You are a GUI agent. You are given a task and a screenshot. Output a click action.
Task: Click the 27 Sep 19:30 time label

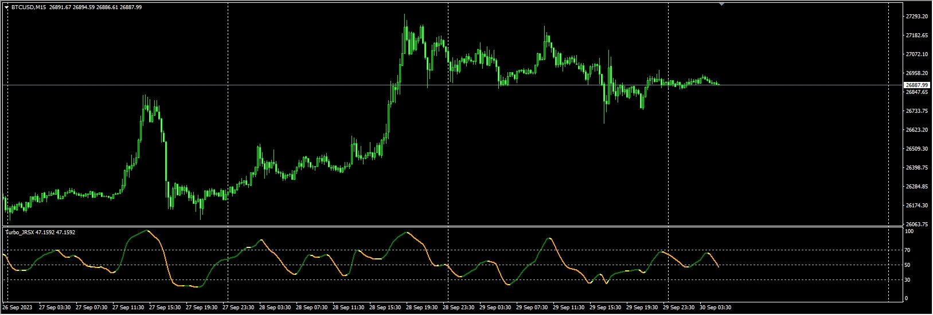[202, 308]
